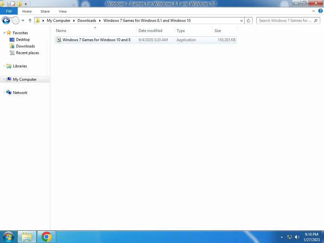Go up one folder level with the up arrow
Screen dimensions: 324x243
tap(30, 21)
